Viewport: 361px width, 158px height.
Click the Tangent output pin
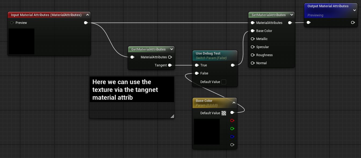[x=170, y=65]
